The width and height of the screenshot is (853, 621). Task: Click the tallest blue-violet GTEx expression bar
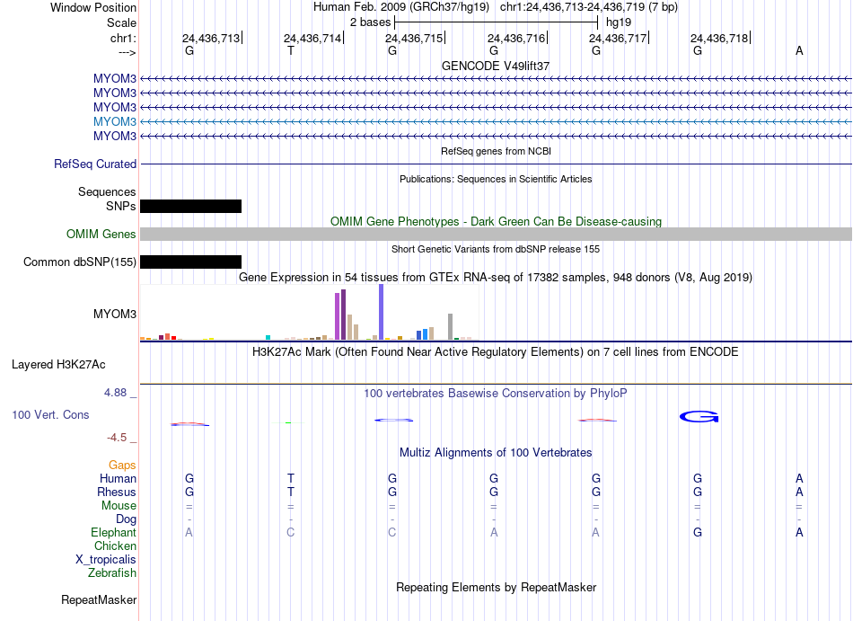pyautogui.click(x=382, y=312)
